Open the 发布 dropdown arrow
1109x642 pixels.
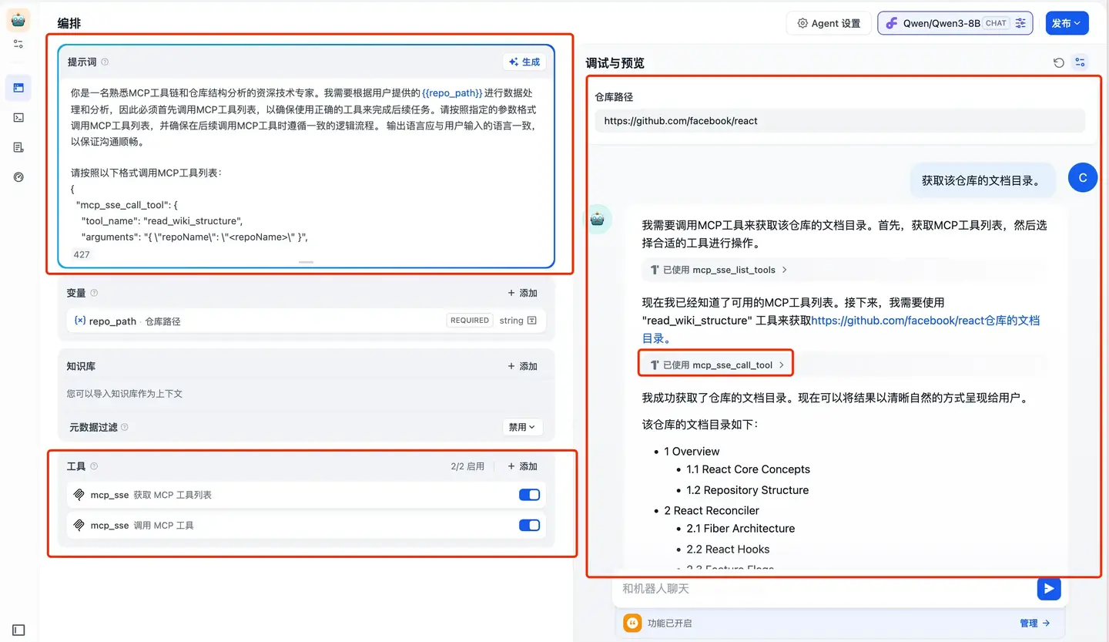1077,22
